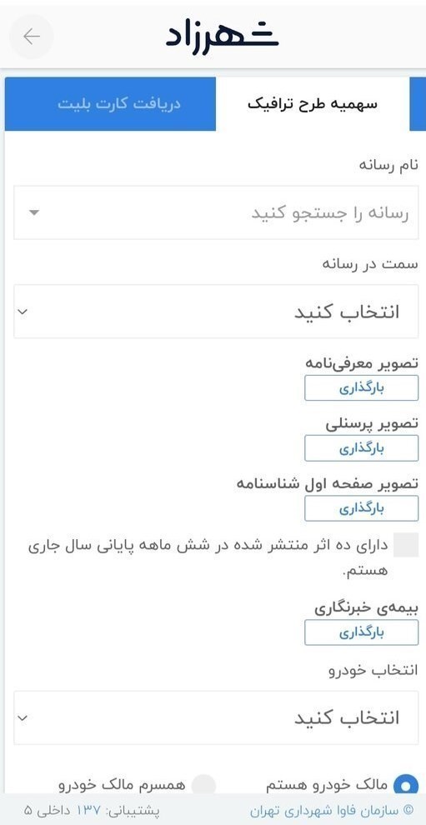Select the سهمیه طرح ترافیک tab

(313, 104)
